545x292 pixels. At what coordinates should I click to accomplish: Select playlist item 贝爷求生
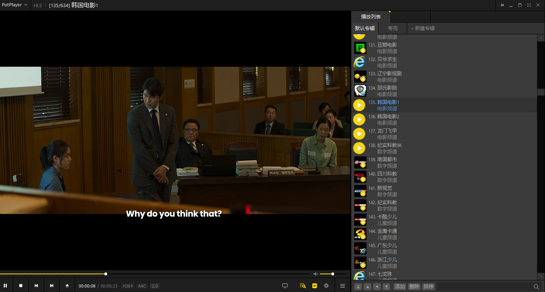click(x=445, y=62)
